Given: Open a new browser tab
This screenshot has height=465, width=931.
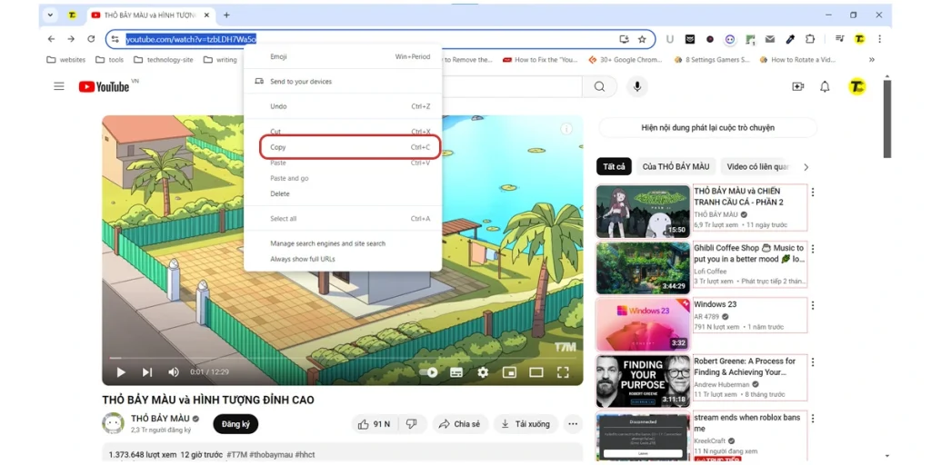Looking at the screenshot, I should (x=226, y=15).
